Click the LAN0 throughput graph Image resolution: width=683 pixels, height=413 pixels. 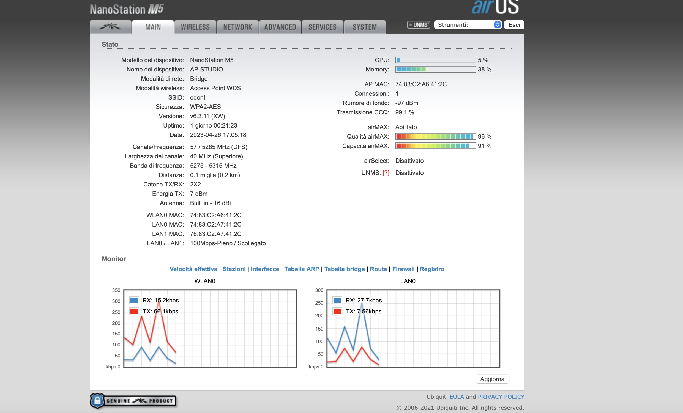click(x=413, y=329)
